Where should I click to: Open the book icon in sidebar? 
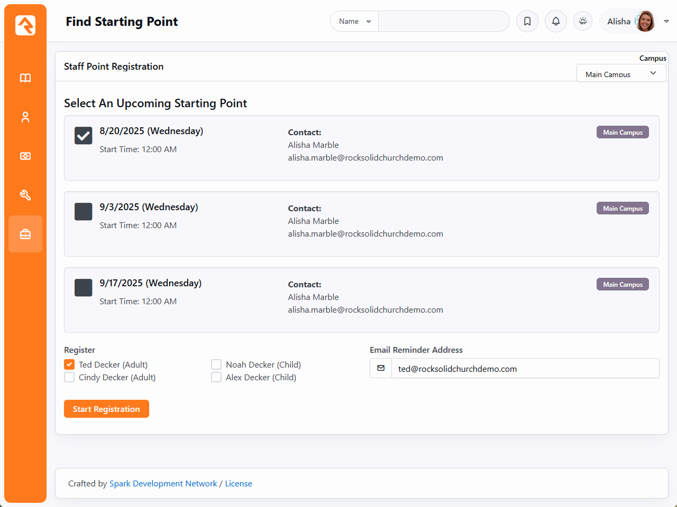point(25,78)
